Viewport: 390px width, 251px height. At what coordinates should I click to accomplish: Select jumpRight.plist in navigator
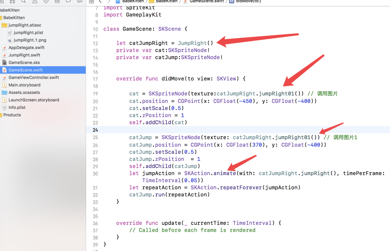(x=43, y=33)
